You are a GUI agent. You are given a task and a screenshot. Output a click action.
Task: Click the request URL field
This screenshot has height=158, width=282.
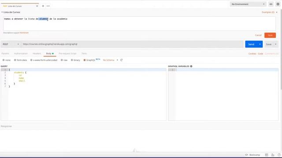132,44
